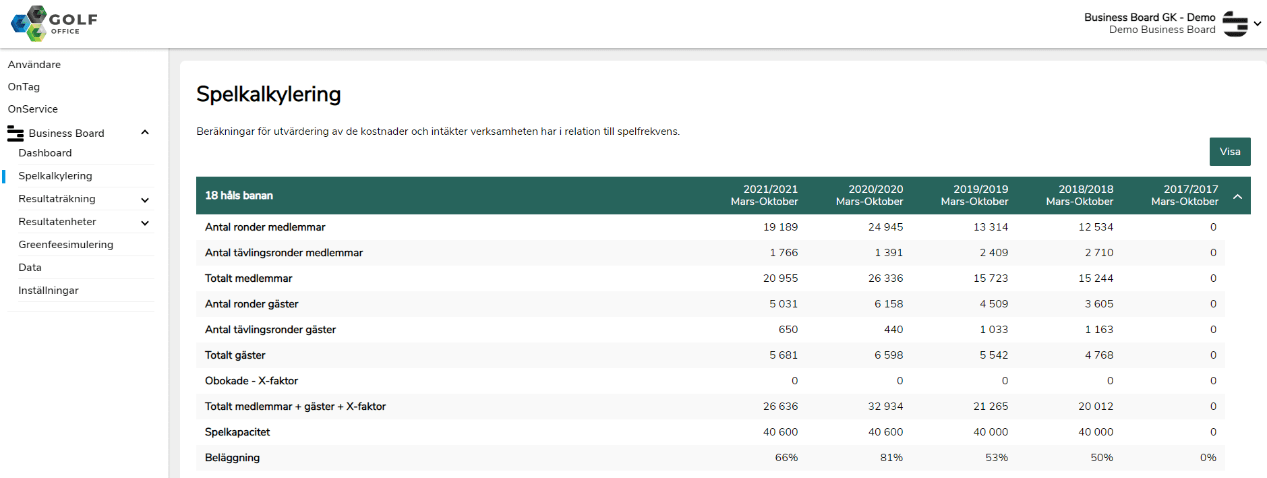
Task: Open the account dropdown arrow in header
Action: coord(1258,24)
